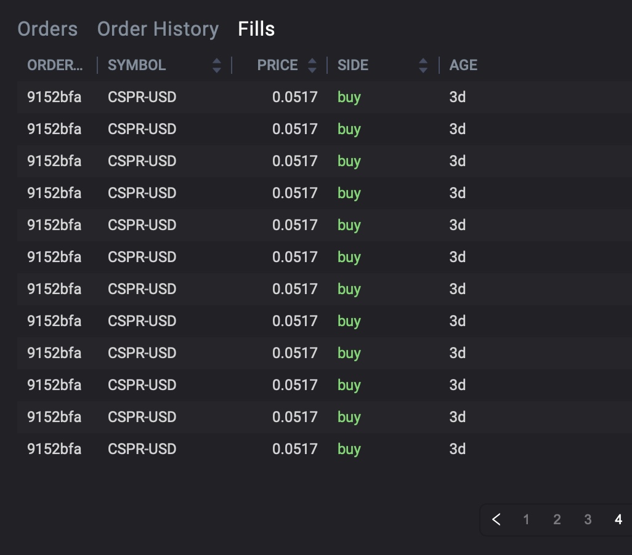Select the Fills tab

point(256,29)
